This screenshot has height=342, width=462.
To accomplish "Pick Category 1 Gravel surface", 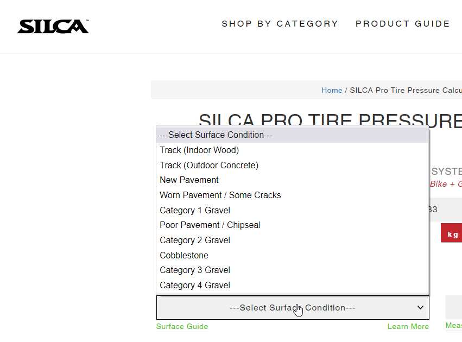I will pyautogui.click(x=195, y=211).
